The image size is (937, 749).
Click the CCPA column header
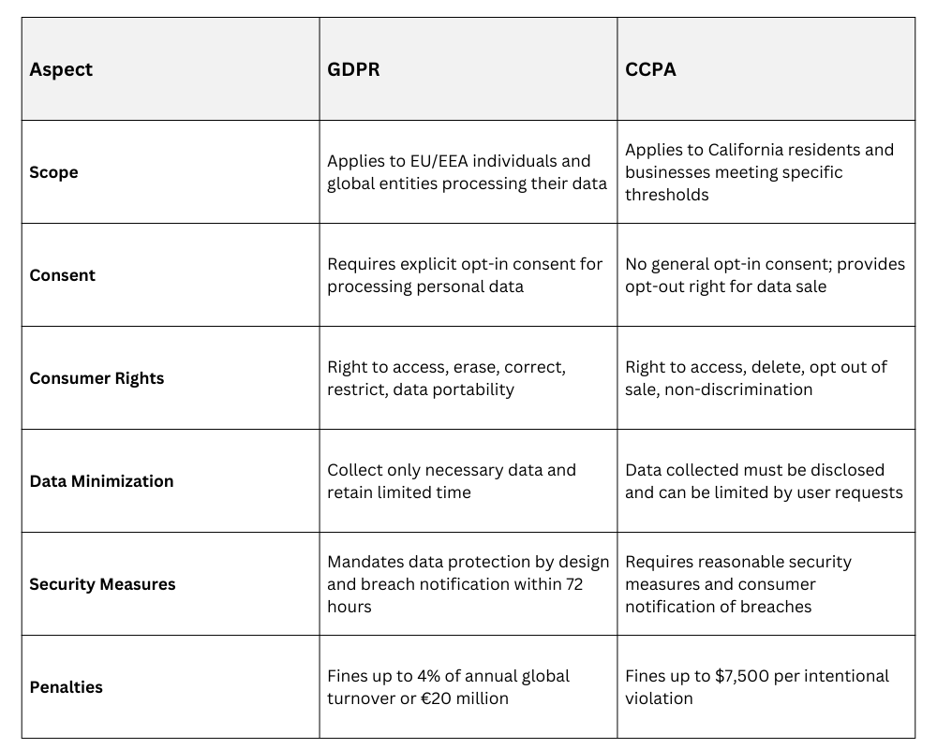[650, 69]
